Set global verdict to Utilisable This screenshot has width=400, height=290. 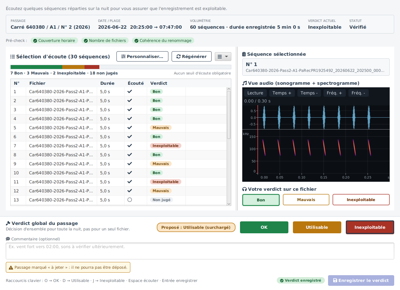pos(317,227)
